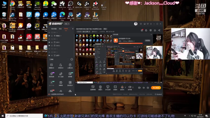The height and width of the screenshot is (118, 210).
Task: Click the record camera icon near stop button
Action: 139,88
